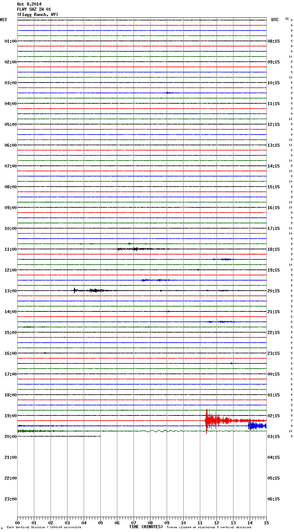Click minute tick label 11 on the time axis
The image size is (294, 532).
click(x=200, y=523)
